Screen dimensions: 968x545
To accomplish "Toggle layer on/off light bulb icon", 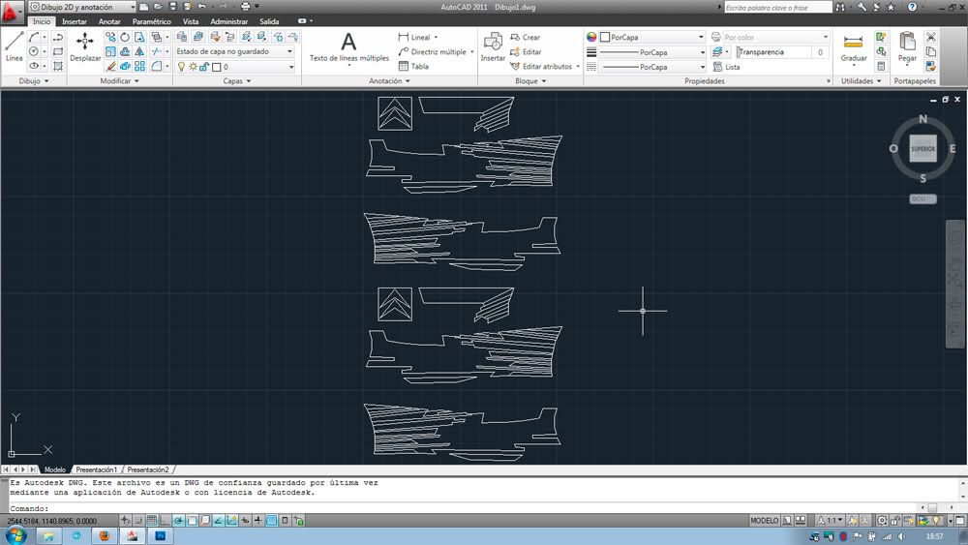I will tap(182, 67).
